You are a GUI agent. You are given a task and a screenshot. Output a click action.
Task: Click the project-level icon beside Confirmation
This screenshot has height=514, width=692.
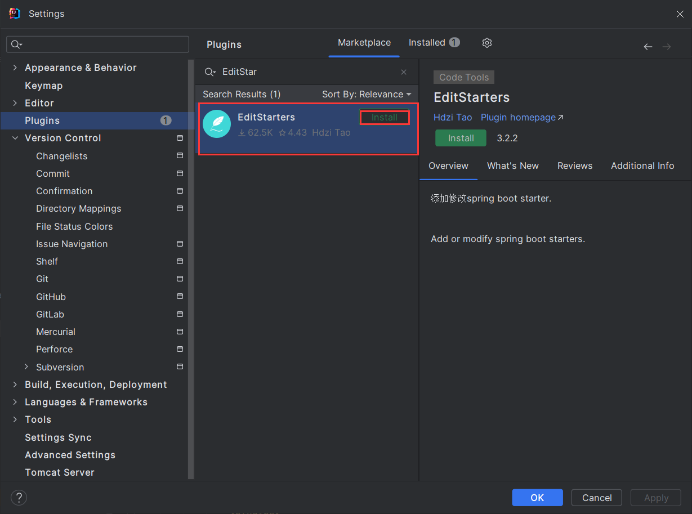[x=180, y=191]
